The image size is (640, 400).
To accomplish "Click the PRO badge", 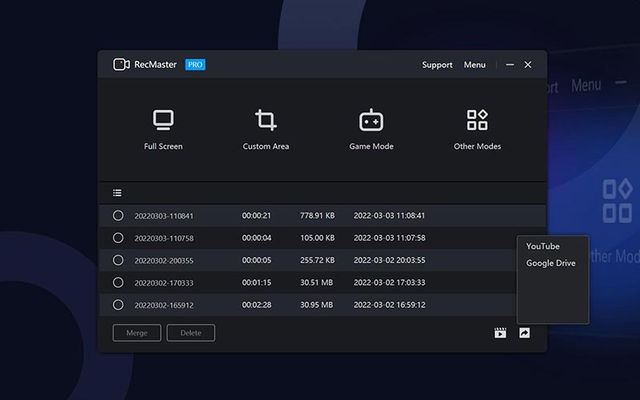I will 195,65.
